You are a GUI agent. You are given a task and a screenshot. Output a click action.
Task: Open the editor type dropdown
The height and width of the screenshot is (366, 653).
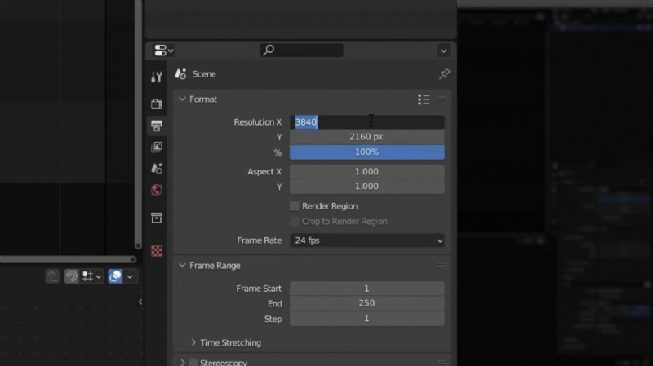(164, 51)
